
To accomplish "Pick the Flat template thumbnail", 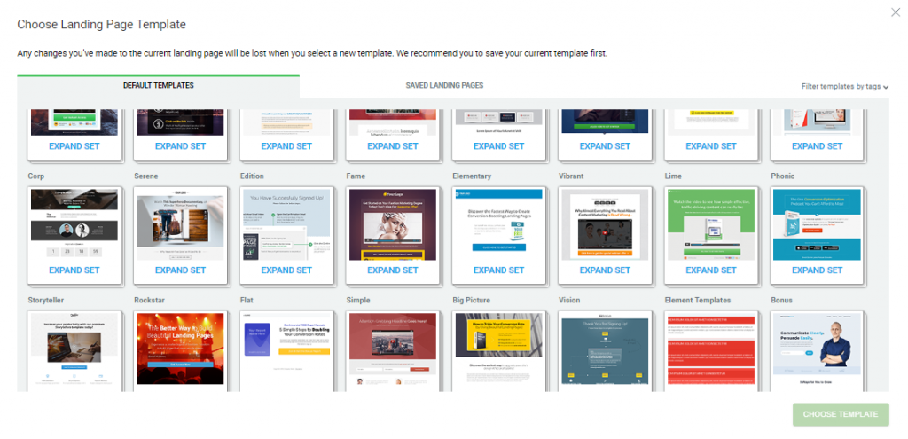I will tap(286, 351).
